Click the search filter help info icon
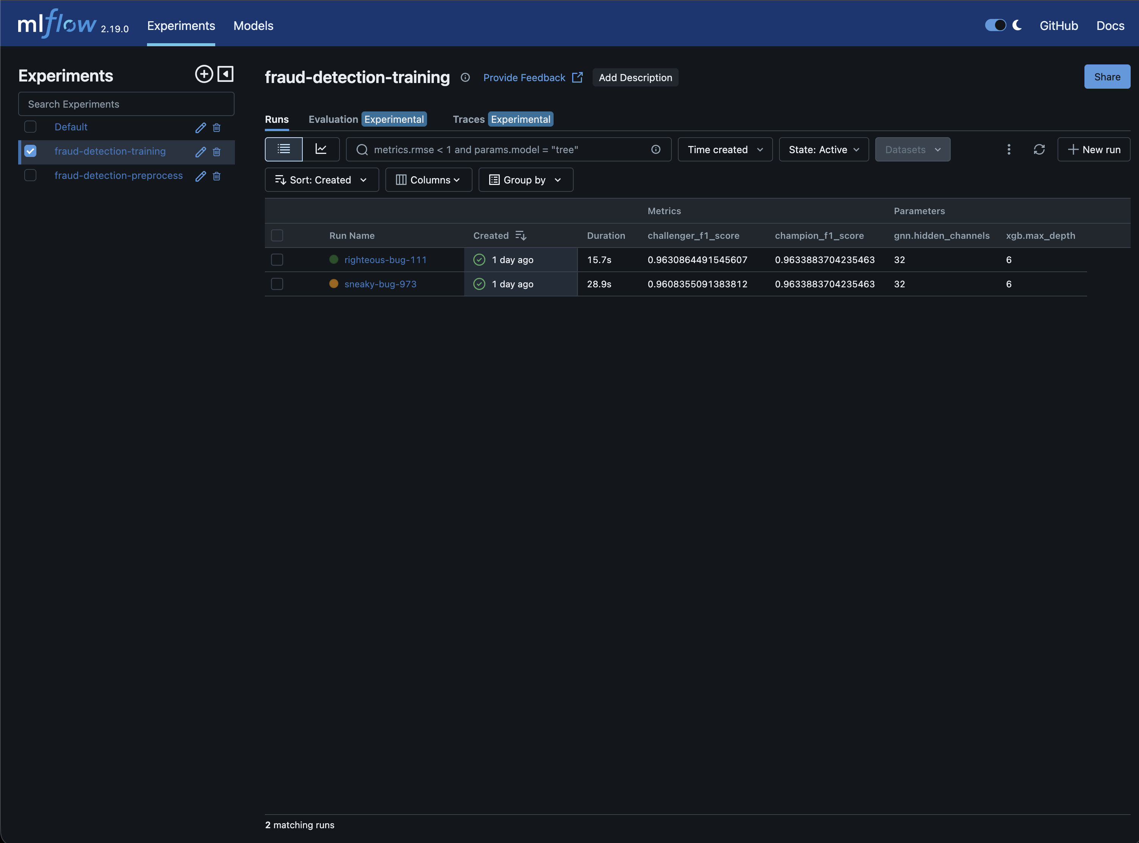The height and width of the screenshot is (843, 1139). 656,149
